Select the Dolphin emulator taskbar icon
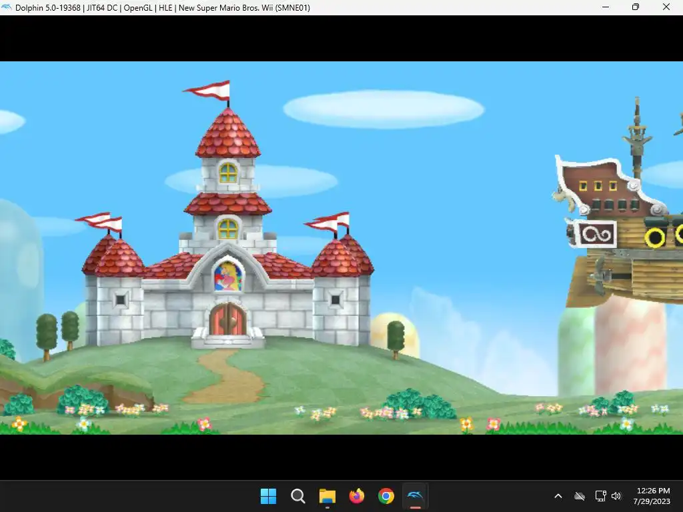 (x=415, y=496)
